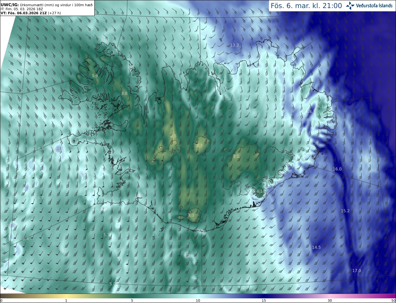The height and width of the screenshot is (303, 396).
Task: Click the 'Veðurstofa Íslands' name text
Action: coord(374,6)
